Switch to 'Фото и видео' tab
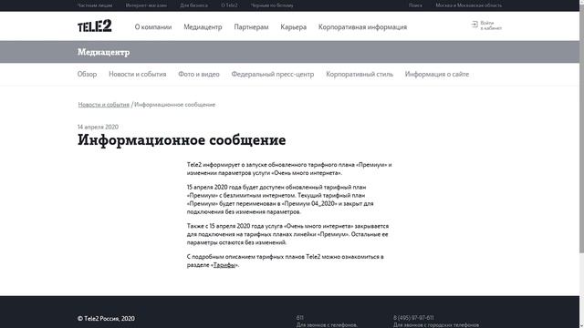 pos(199,74)
